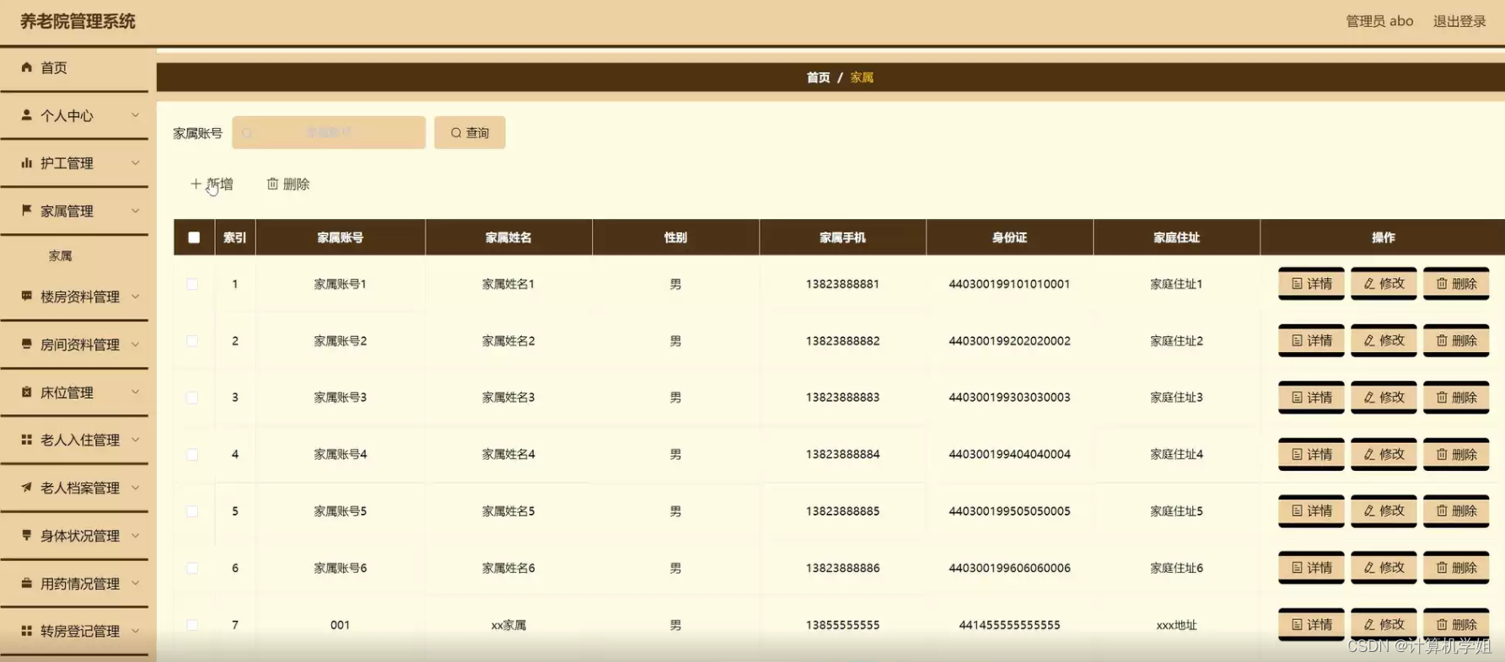The image size is (1505, 662).
Task: Open the 转房登记管理 menu label
Action: (80, 631)
